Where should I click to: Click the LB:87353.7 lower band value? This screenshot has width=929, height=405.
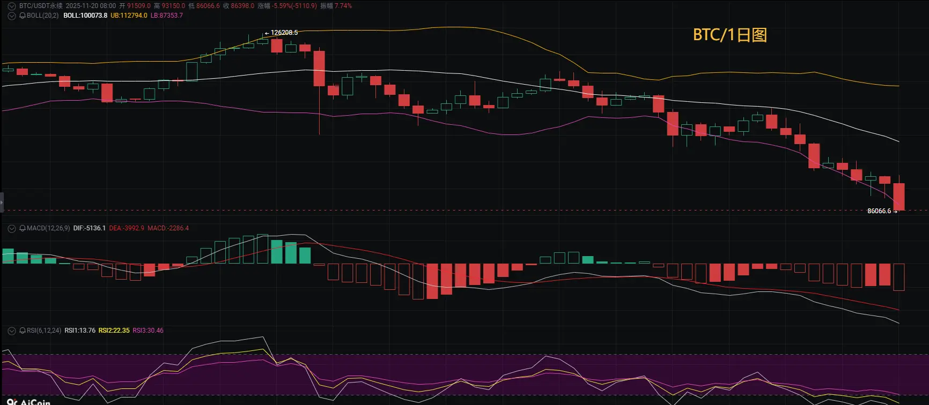tap(167, 16)
